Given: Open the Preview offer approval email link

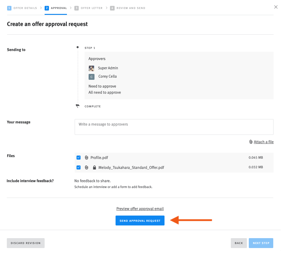Looking at the screenshot, I should pos(140,208).
